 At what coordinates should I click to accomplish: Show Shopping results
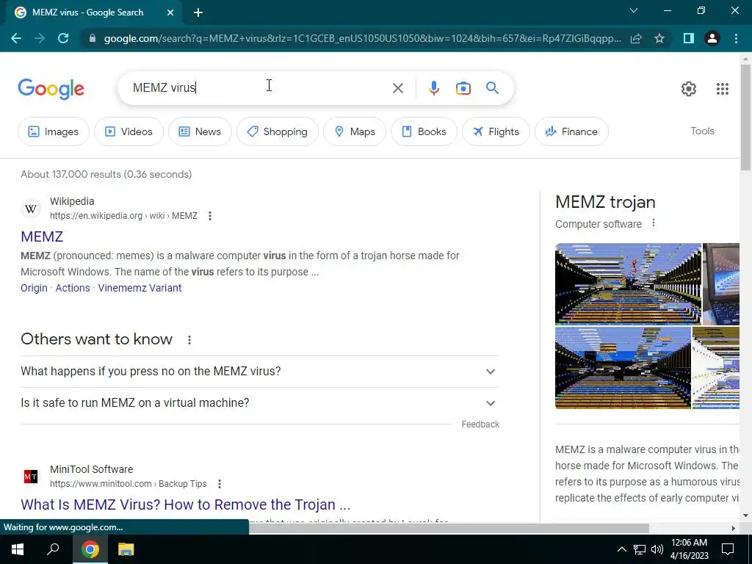pos(277,131)
